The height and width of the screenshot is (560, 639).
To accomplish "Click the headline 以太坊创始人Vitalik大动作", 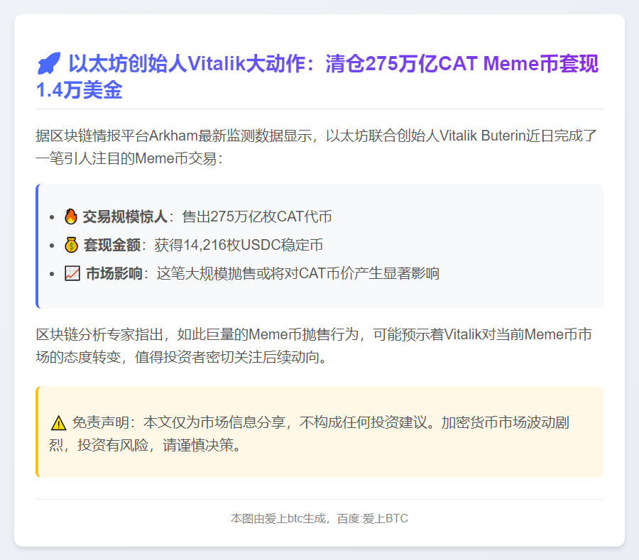I will click(x=187, y=64).
